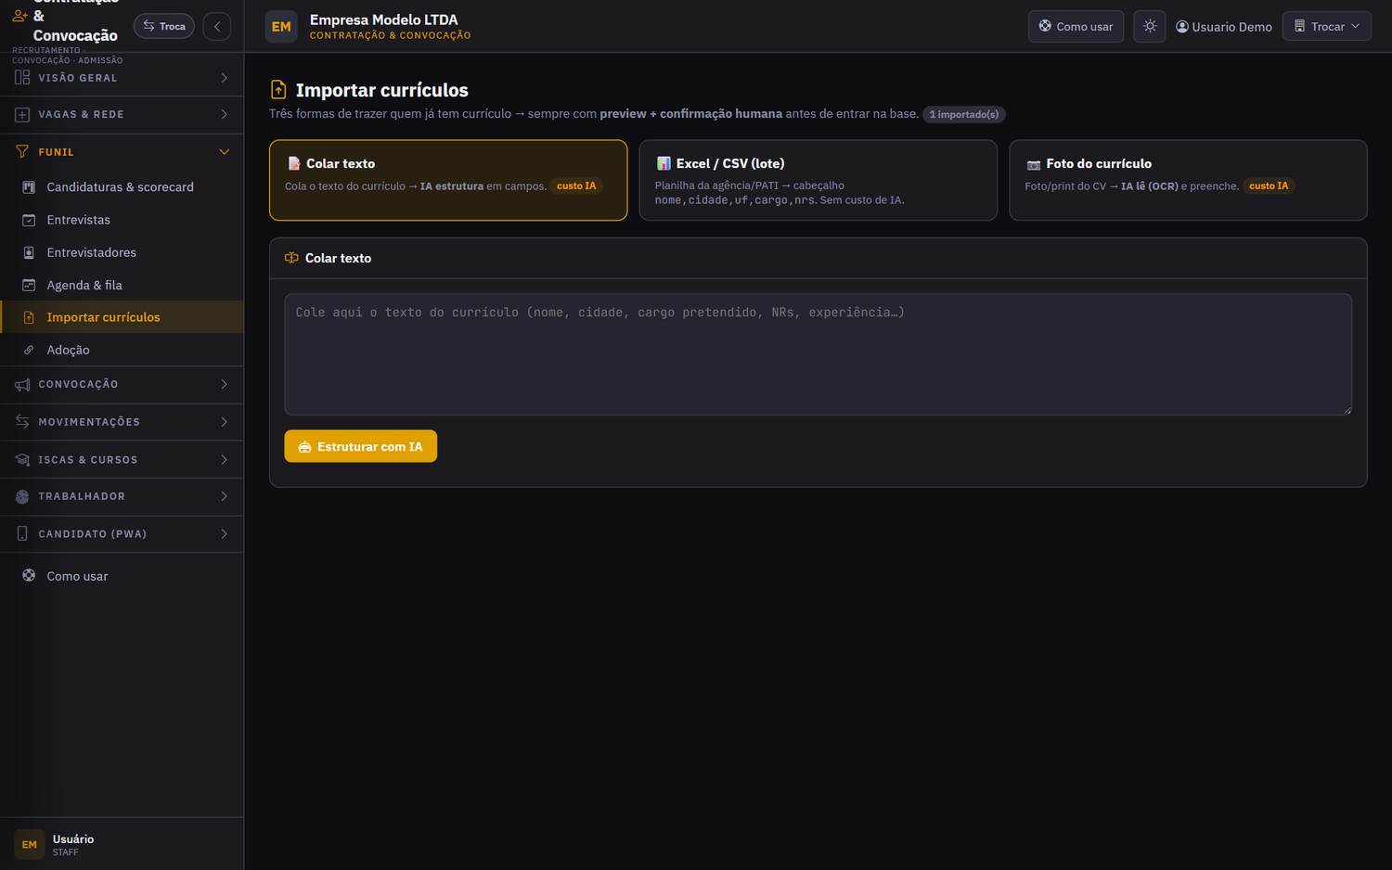The height and width of the screenshot is (870, 1392).
Task: Click the Funil filter icon
Action: 22,151
